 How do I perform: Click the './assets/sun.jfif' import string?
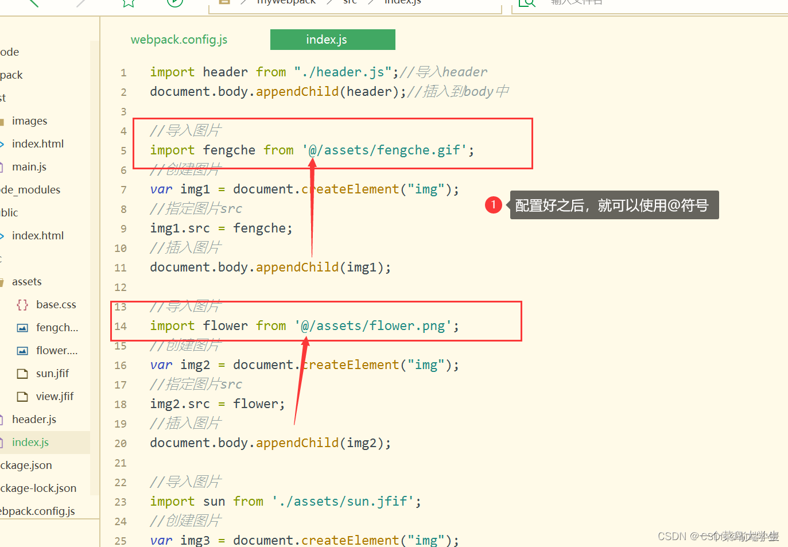click(x=343, y=502)
